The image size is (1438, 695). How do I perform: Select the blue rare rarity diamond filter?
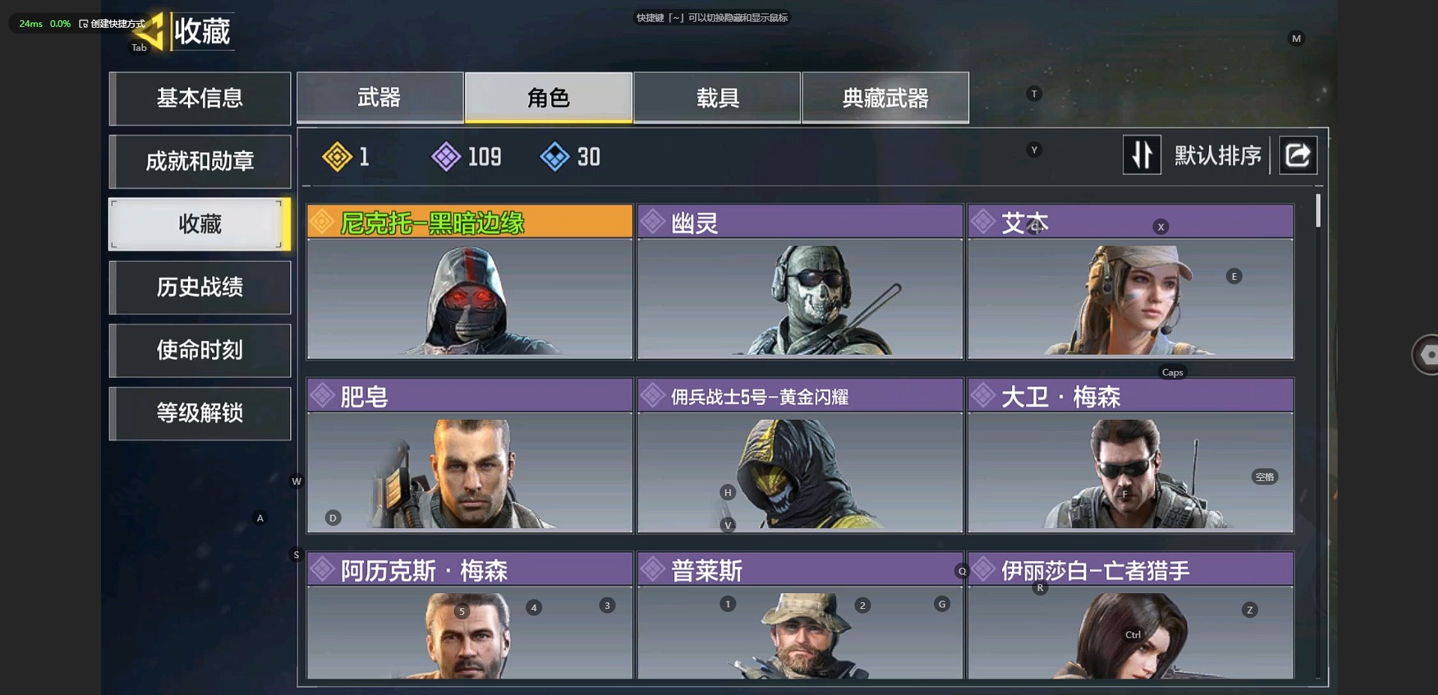(555, 157)
